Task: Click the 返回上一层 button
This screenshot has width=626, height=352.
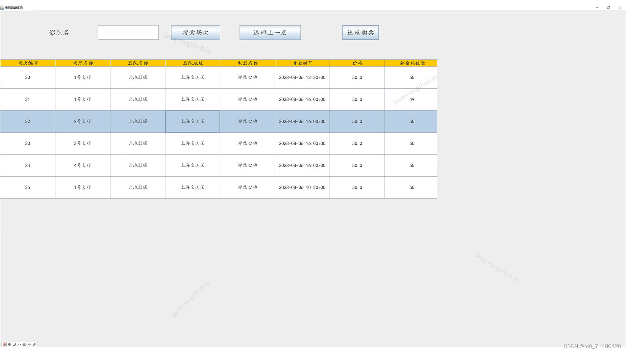Action: (270, 33)
